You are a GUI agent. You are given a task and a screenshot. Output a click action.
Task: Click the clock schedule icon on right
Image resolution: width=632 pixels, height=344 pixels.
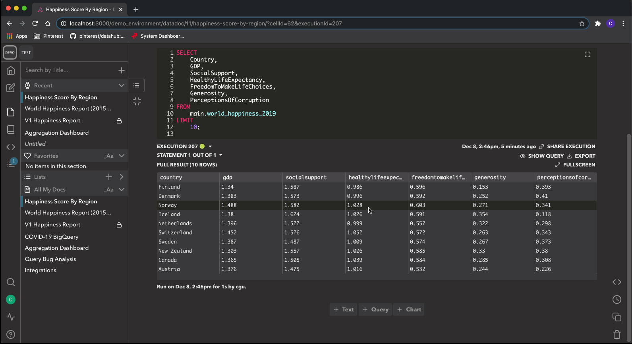point(617,300)
